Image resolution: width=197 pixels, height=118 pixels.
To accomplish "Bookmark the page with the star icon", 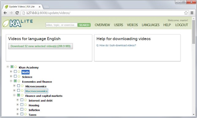I will (186, 13).
